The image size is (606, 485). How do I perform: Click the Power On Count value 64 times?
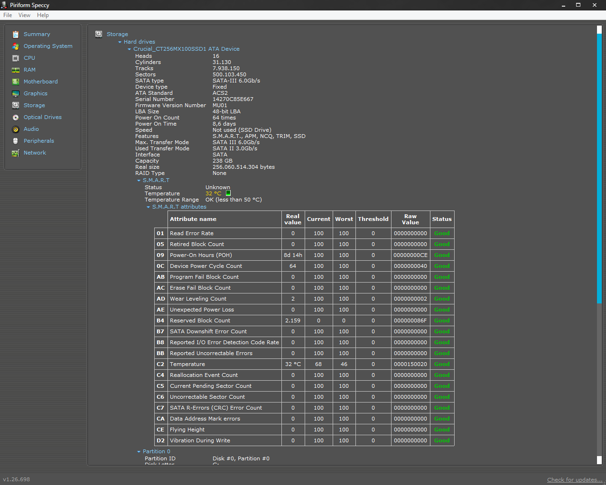click(x=224, y=118)
